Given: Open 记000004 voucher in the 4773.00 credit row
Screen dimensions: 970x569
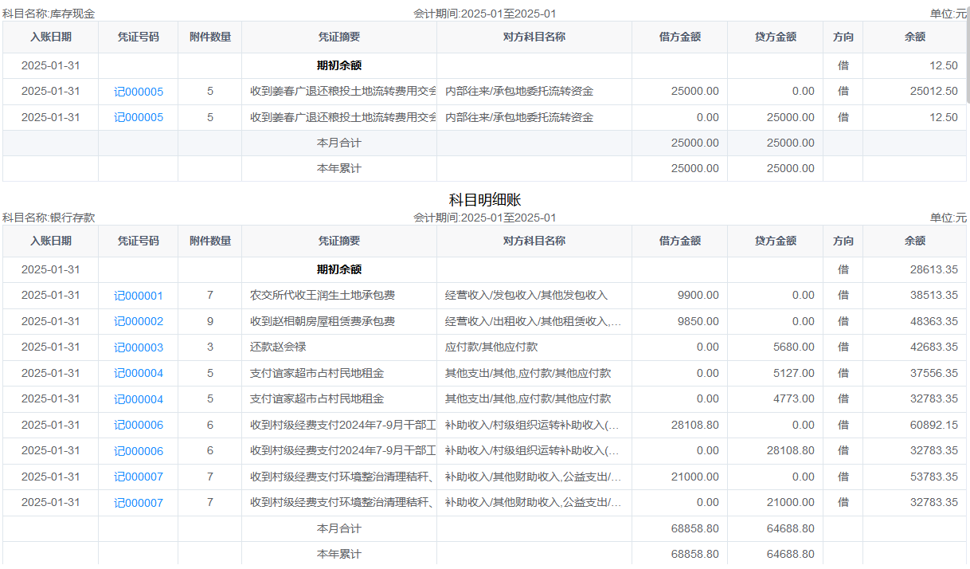Looking at the screenshot, I should tap(138, 399).
